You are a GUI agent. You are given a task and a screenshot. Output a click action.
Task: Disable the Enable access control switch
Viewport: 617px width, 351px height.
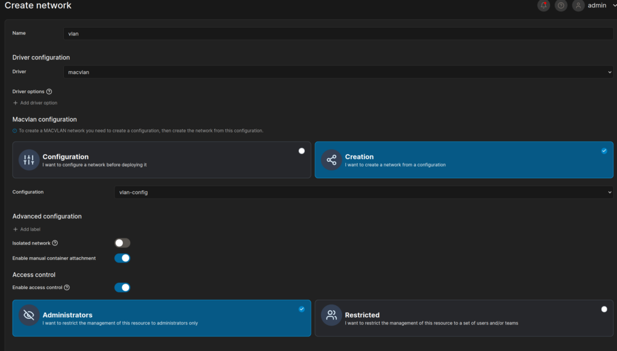(122, 288)
